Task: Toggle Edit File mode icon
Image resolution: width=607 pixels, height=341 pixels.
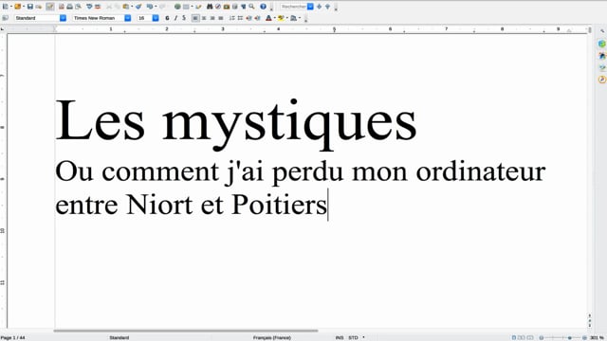Action: [x=50, y=7]
